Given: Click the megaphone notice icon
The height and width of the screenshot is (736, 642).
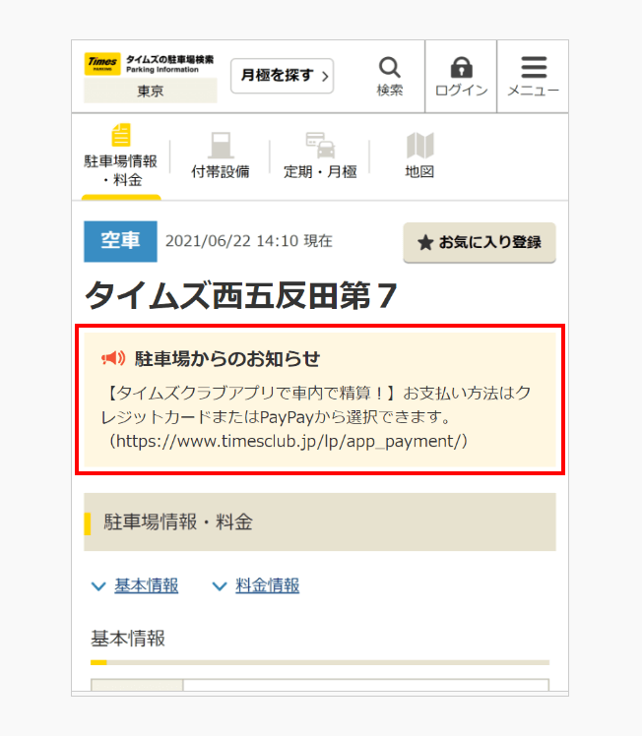Looking at the screenshot, I should 113,358.
